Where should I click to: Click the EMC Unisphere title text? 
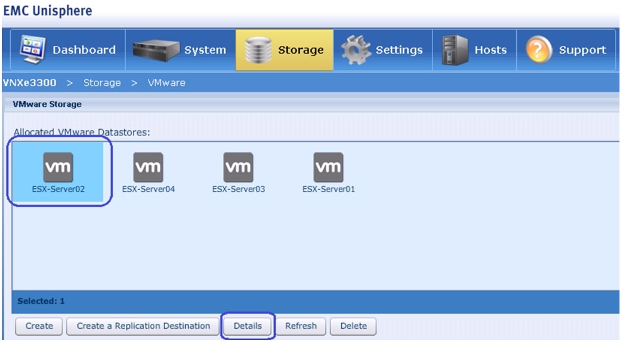[48, 11]
